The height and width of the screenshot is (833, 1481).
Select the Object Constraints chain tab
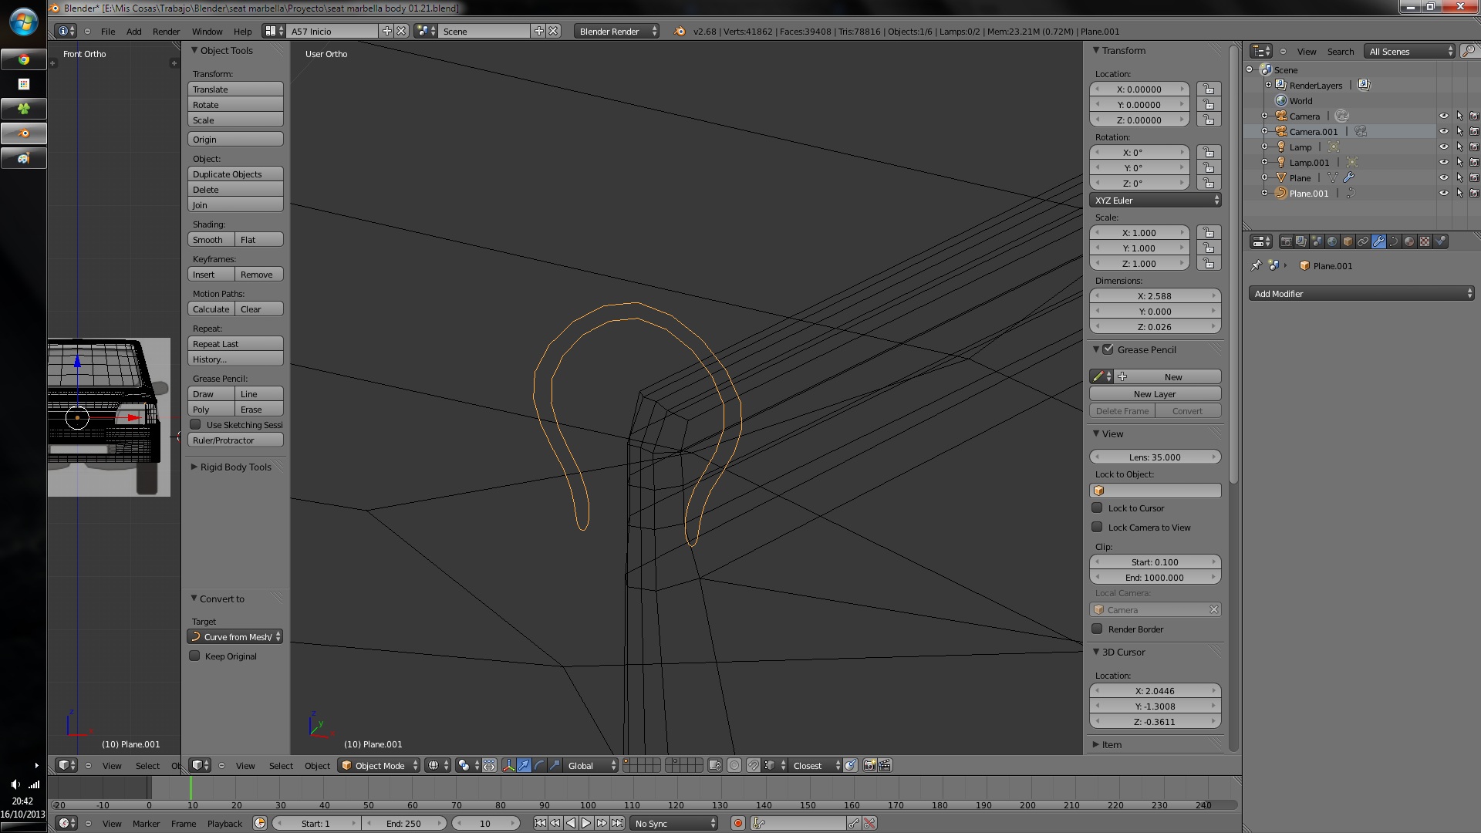pos(1363,241)
